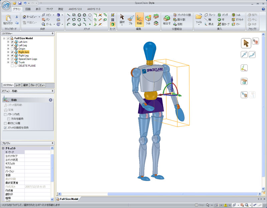This screenshot has height=208, width=267.
Task: Switch to the レイヤ panel tab
Action: coord(18,85)
